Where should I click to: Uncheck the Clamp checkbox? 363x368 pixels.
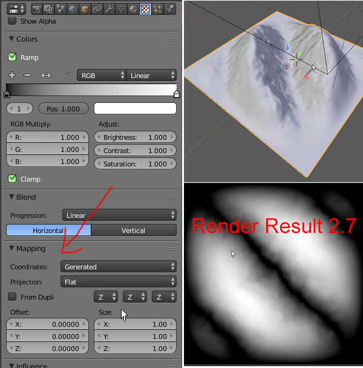point(12,179)
